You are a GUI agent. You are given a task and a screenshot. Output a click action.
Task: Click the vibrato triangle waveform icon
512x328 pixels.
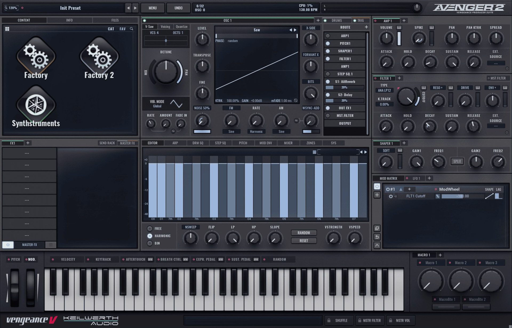176,104
